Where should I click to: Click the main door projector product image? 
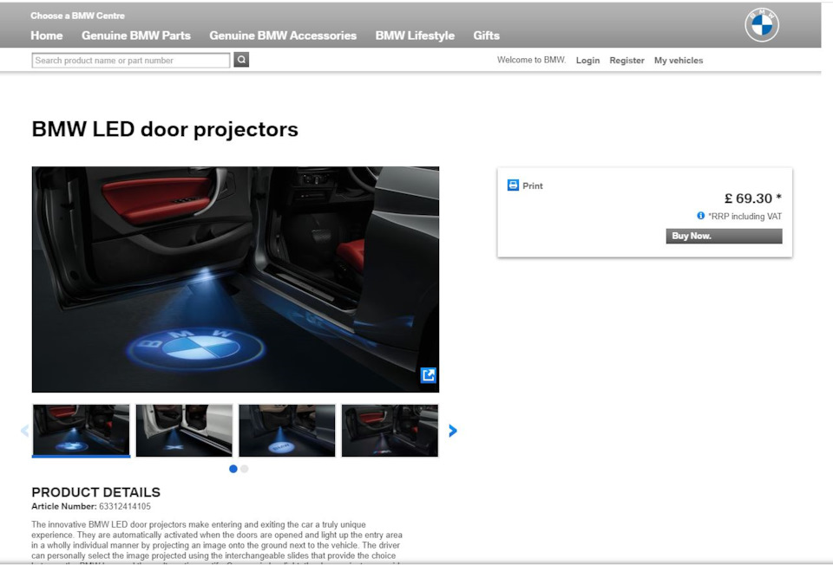point(235,280)
